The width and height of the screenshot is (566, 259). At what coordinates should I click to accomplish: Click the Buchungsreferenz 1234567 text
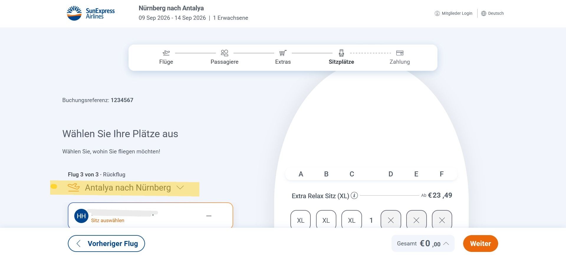(x=98, y=100)
